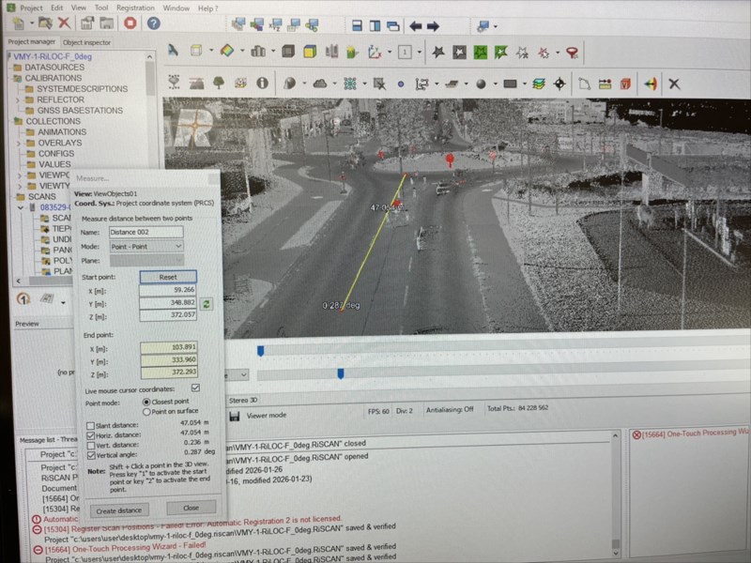
Task: Click the upper blue slider handle below viewer
Action: (260, 351)
